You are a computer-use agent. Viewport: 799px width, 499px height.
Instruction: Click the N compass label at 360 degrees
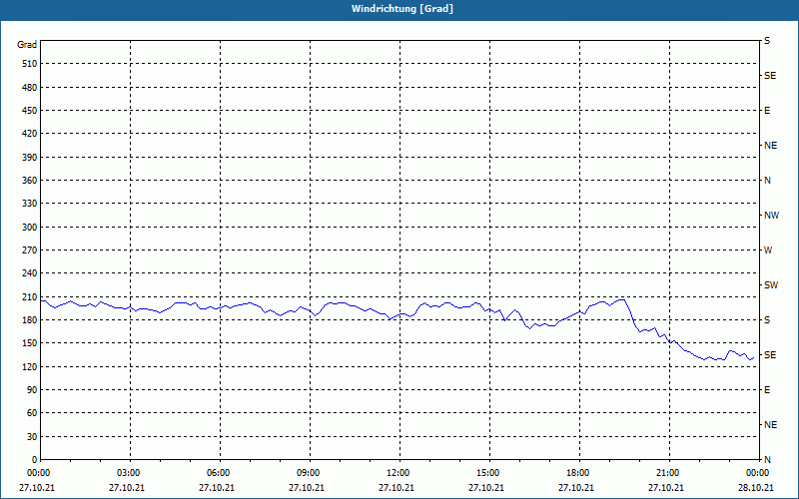[767, 181]
